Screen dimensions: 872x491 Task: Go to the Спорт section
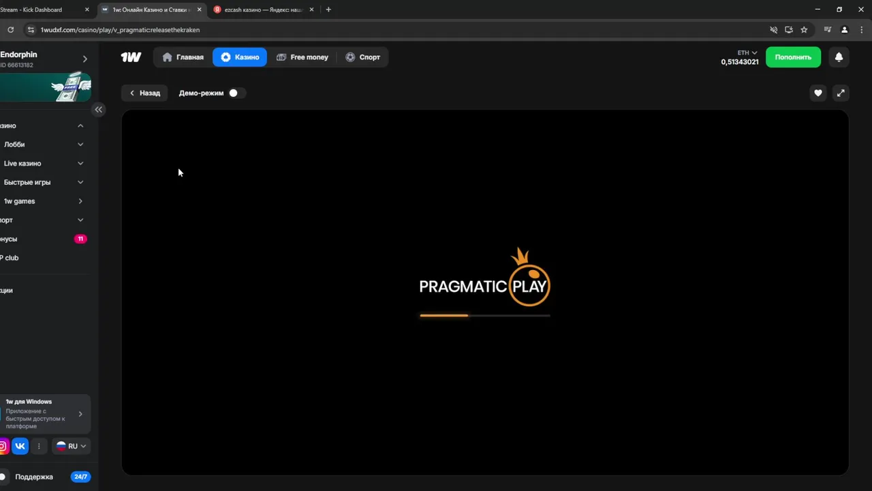click(x=362, y=57)
